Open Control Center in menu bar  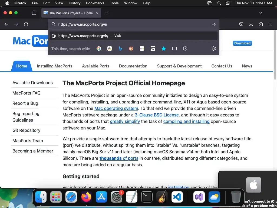[x=228, y=3]
